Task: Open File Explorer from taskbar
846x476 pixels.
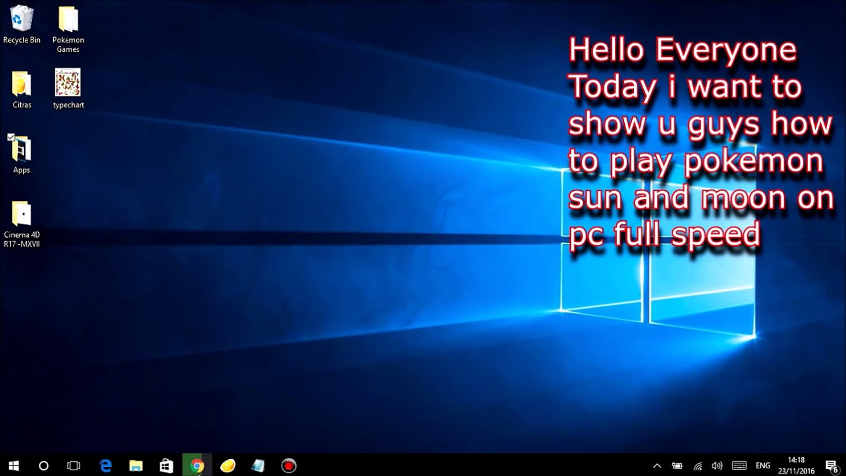Action: (136, 465)
